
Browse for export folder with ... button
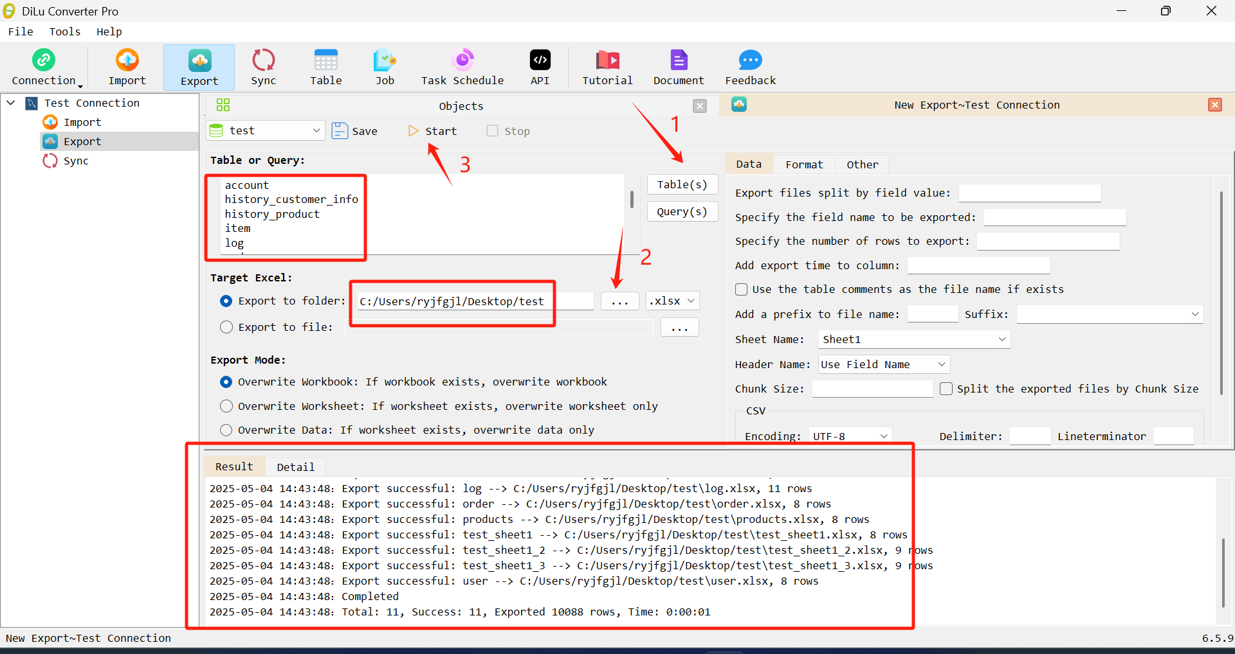pos(620,301)
